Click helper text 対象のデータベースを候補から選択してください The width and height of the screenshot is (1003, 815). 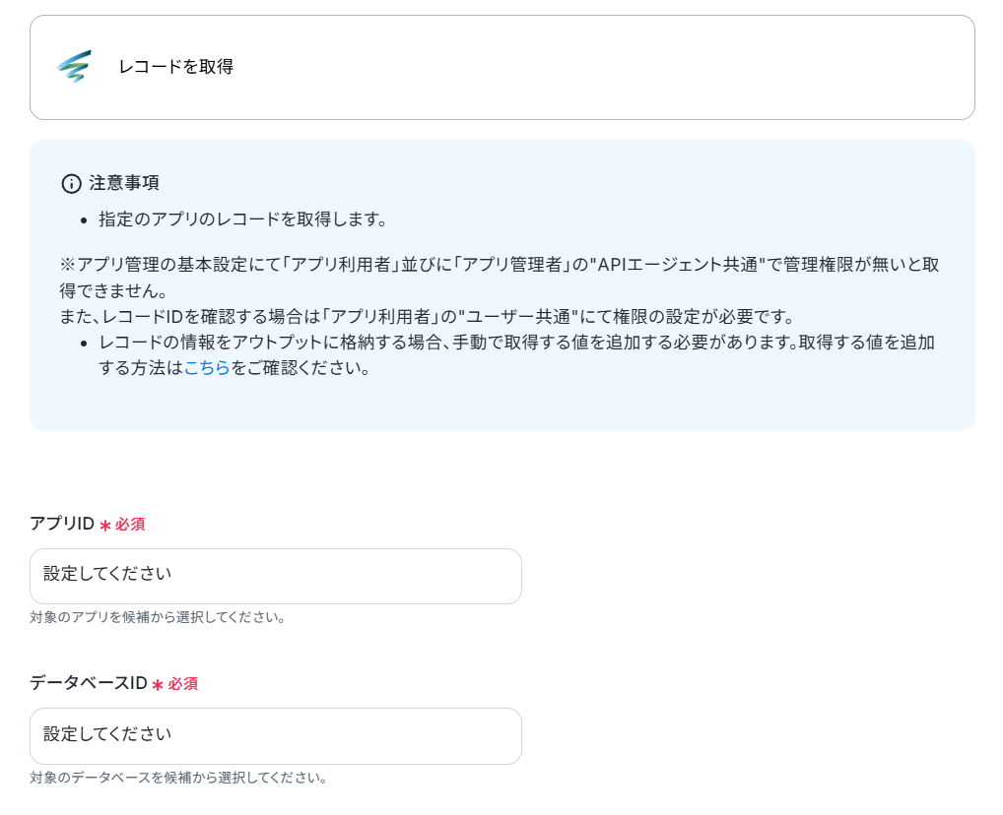178,778
